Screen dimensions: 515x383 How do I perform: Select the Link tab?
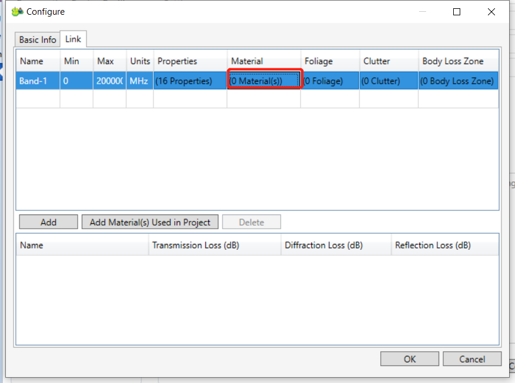74,39
